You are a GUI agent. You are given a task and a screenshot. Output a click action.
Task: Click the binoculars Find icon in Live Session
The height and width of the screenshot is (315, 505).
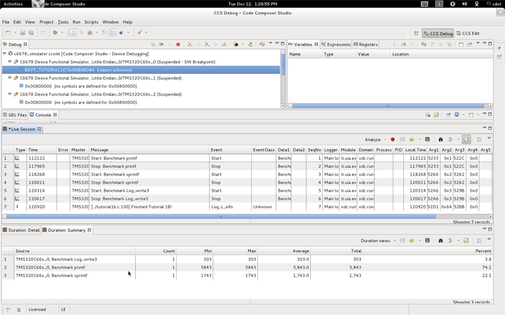[x=441, y=139]
